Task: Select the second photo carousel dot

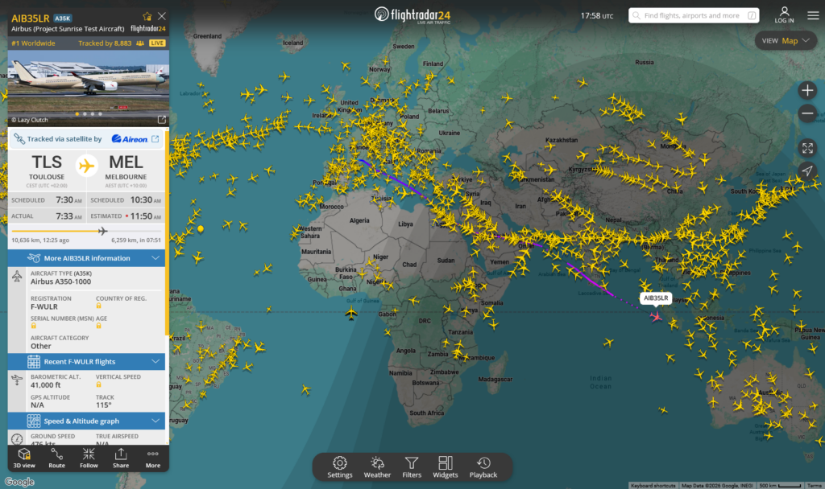Action: (85, 114)
